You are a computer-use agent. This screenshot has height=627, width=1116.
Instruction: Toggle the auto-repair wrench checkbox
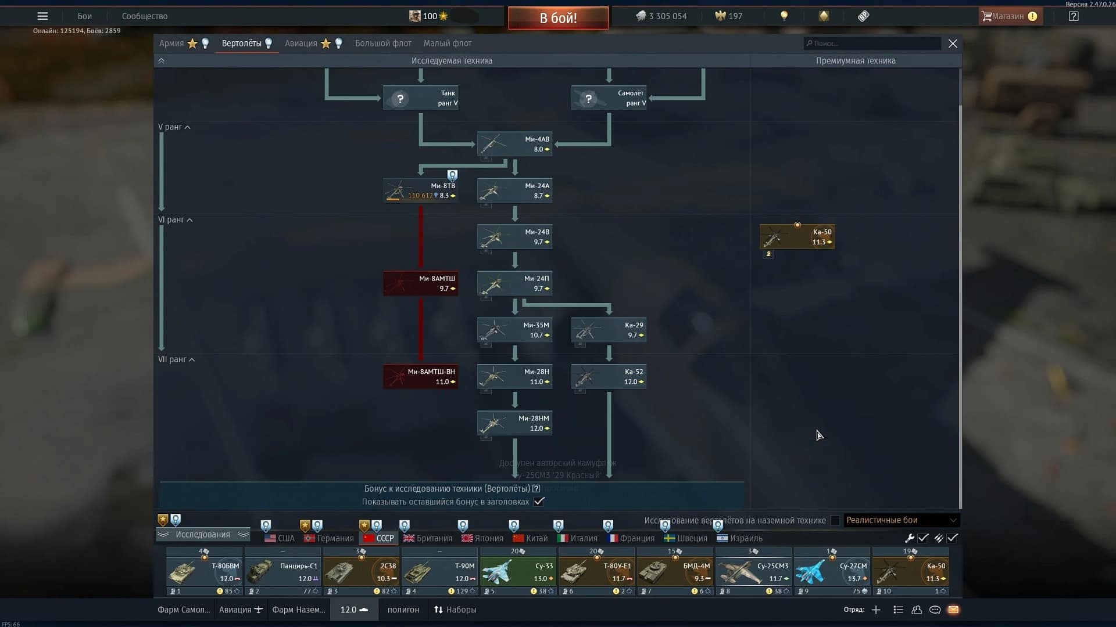coord(923,538)
